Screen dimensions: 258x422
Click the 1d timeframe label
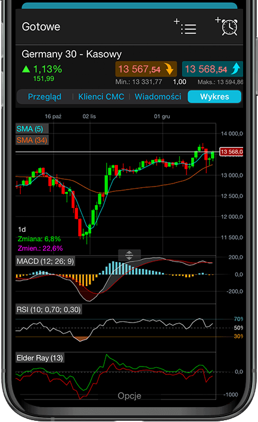(x=22, y=229)
